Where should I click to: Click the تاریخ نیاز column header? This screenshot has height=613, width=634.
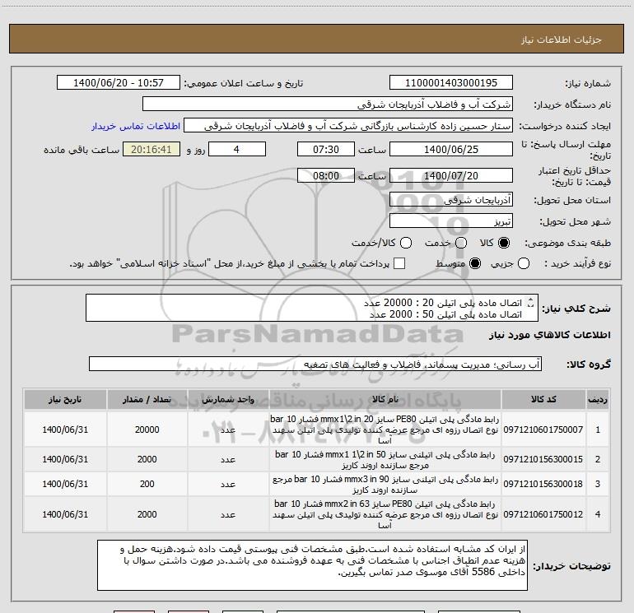[x=65, y=400]
